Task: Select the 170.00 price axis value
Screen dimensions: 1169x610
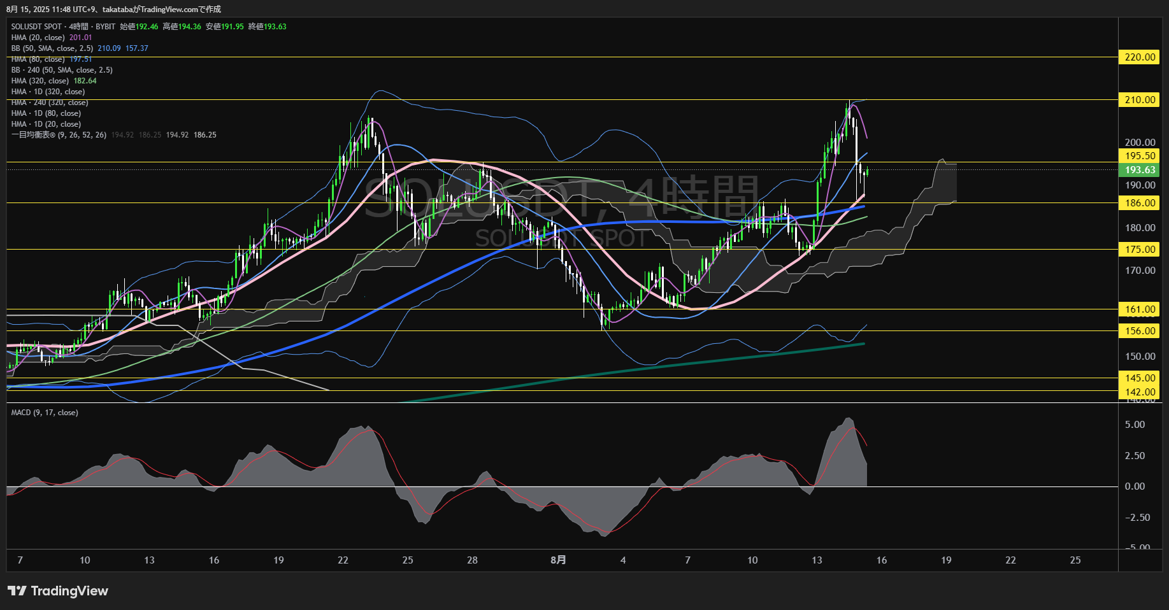Action: [x=1140, y=270]
